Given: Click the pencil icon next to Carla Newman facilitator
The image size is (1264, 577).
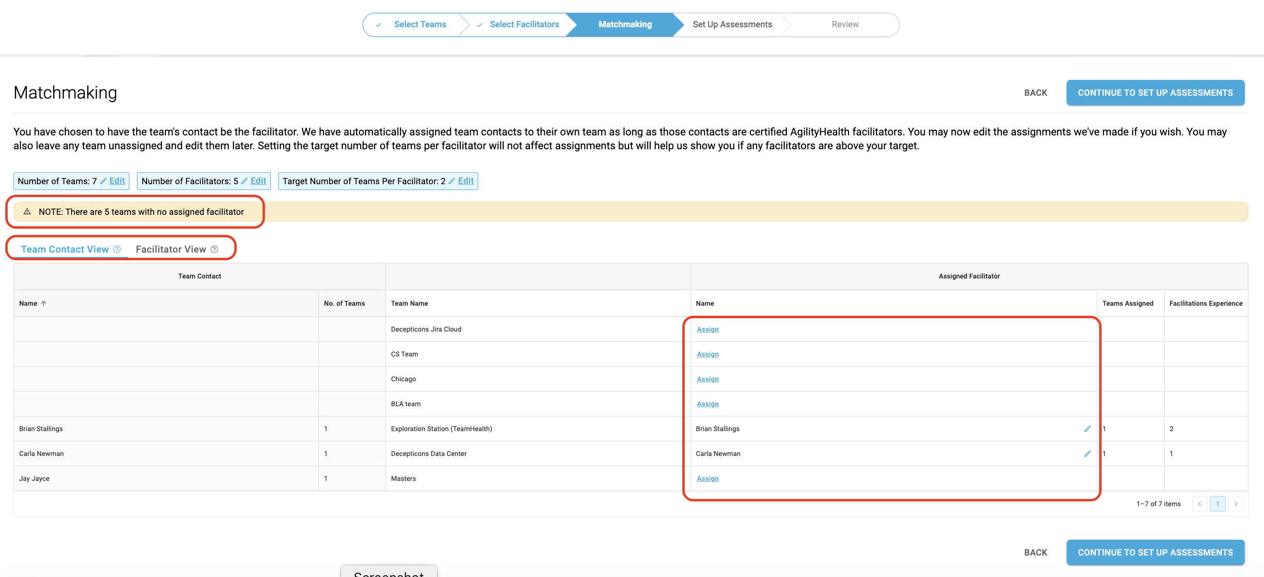Looking at the screenshot, I should pos(1087,454).
